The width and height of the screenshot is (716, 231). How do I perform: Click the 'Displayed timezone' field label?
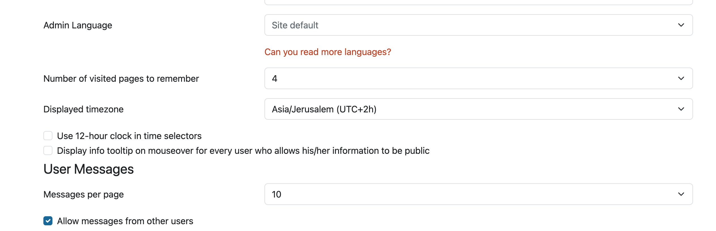coord(83,109)
